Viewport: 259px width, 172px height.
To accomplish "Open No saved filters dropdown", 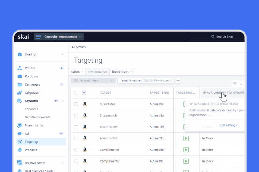I will [93, 80].
